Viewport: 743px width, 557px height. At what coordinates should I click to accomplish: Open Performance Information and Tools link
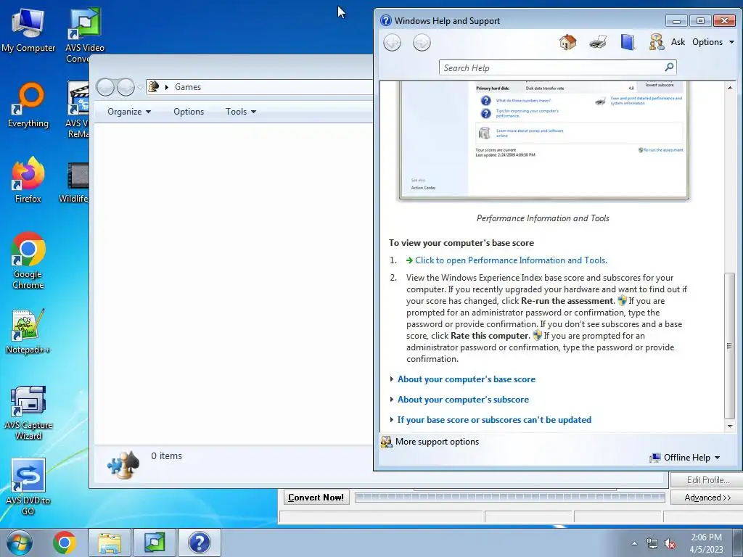tap(511, 260)
